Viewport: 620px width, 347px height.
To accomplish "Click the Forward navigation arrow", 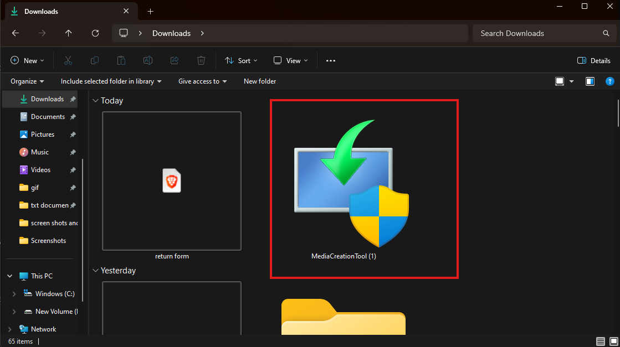I will (42, 33).
